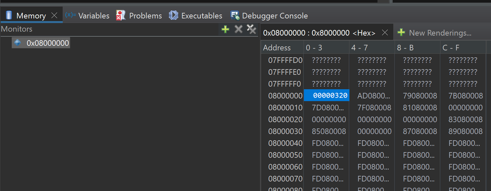491x191 pixels.
Task: Select the AD0800... cell in row 08000000
Action: [x=372, y=96]
